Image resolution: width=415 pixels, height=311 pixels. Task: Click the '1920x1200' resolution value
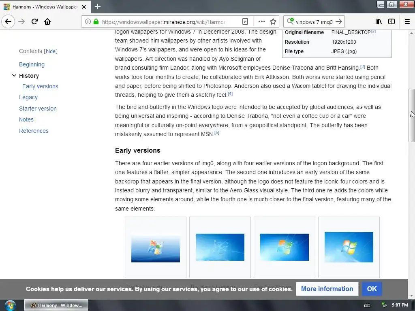click(x=344, y=42)
